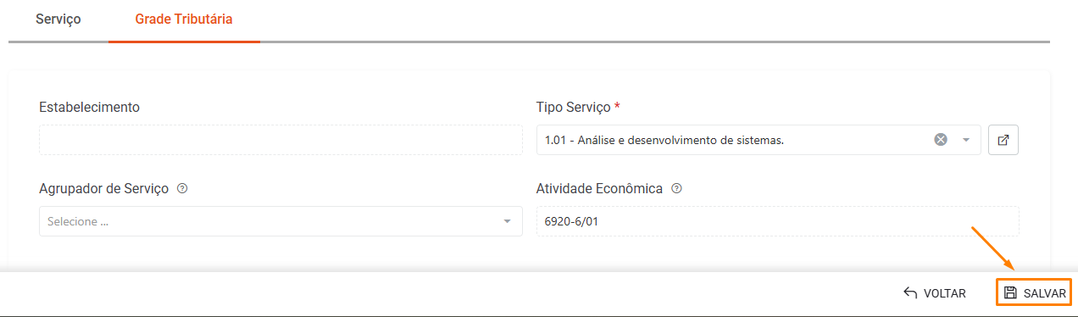
Task: Click the back arrow icon beside VOLTAR
Action: click(x=911, y=292)
